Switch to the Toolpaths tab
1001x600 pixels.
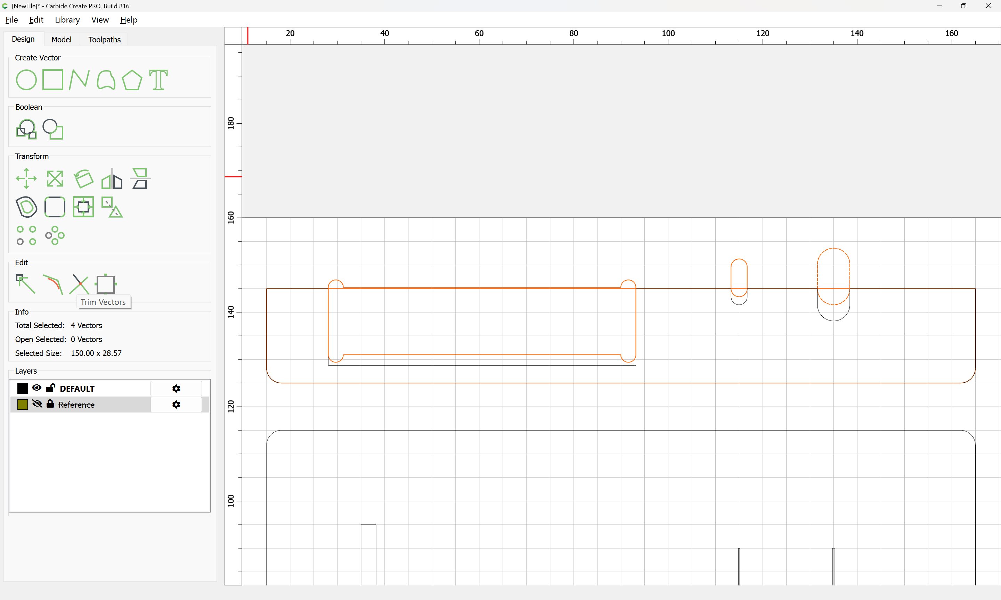tap(104, 40)
